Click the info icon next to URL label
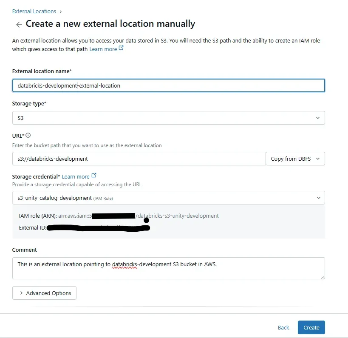 point(28,135)
